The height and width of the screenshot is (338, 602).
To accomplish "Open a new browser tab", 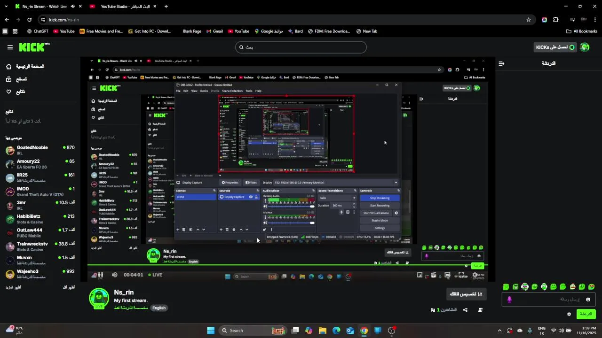I will [x=166, y=7].
